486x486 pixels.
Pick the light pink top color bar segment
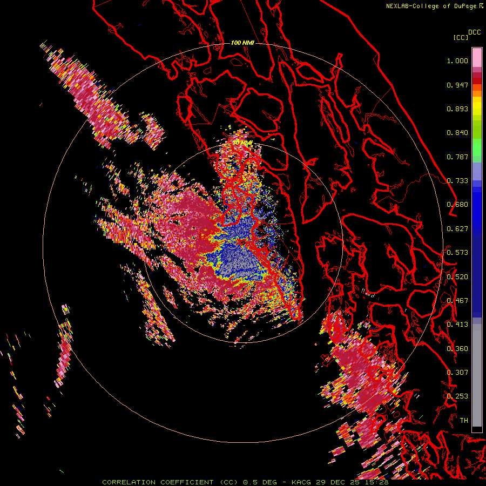point(477,57)
